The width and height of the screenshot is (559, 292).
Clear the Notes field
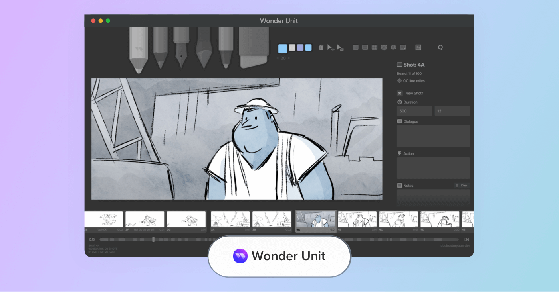pos(462,185)
